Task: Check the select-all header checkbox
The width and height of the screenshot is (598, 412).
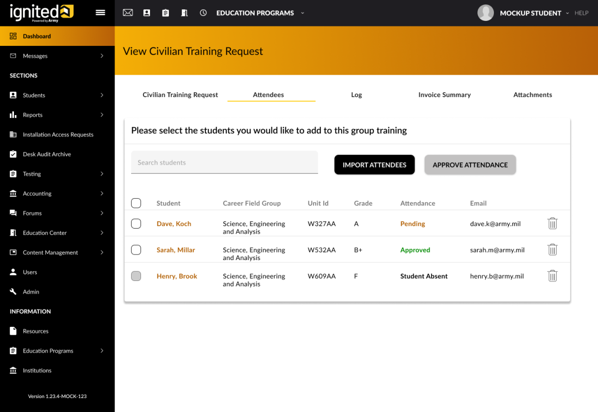Action: click(x=136, y=203)
